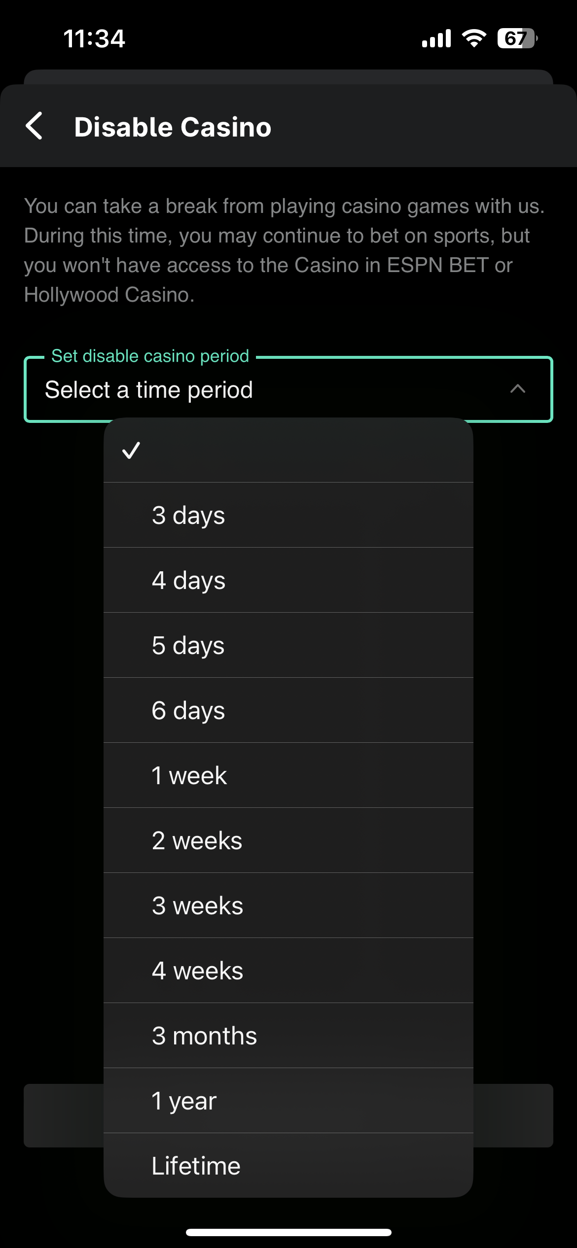The width and height of the screenshot is (577, 1248).
Task: Pick the 3 weeks entry
Action: (288, 905)
